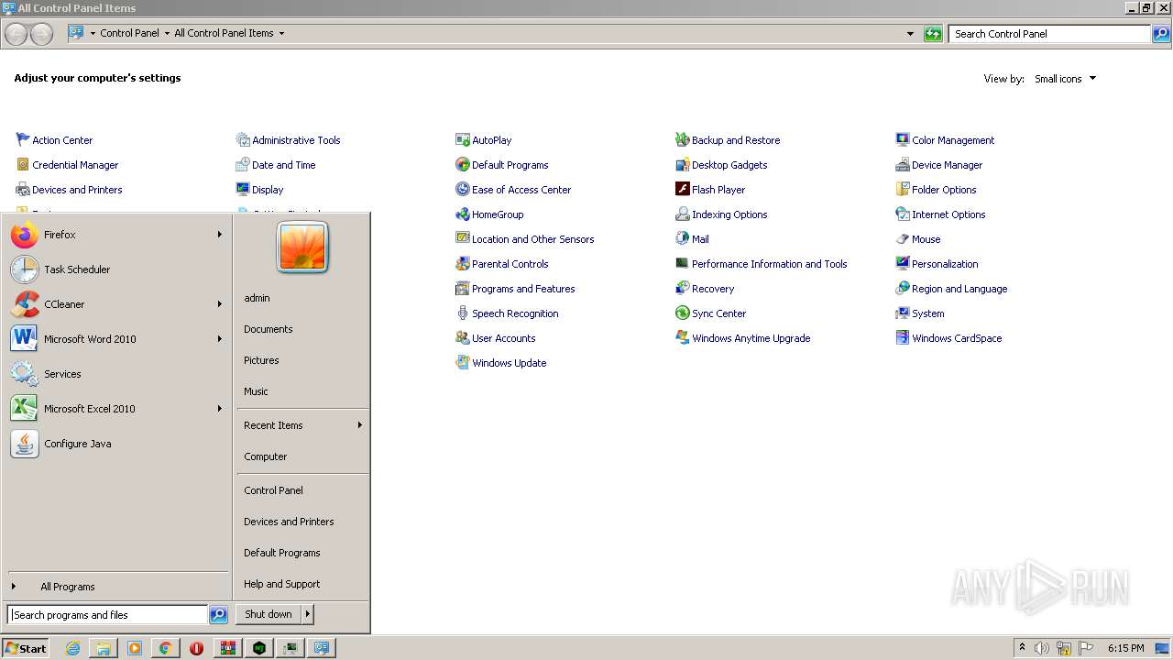
Task: Expand Microsoft Excel 2010 recent list arrow
Action: click(219, 409)
